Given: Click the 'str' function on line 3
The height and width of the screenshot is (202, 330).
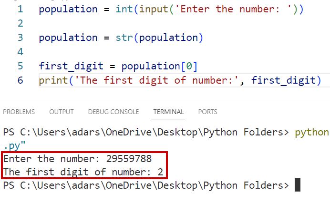Looking at the screenshot, I should [124, 38].
